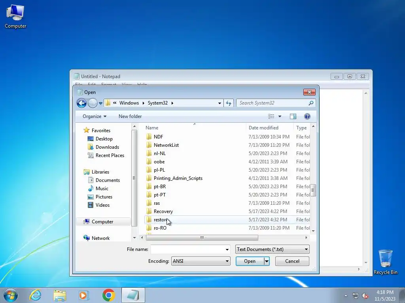Click the Recycle Bin desktop icon
Viewport: 405px width, 303px height.
385,262
